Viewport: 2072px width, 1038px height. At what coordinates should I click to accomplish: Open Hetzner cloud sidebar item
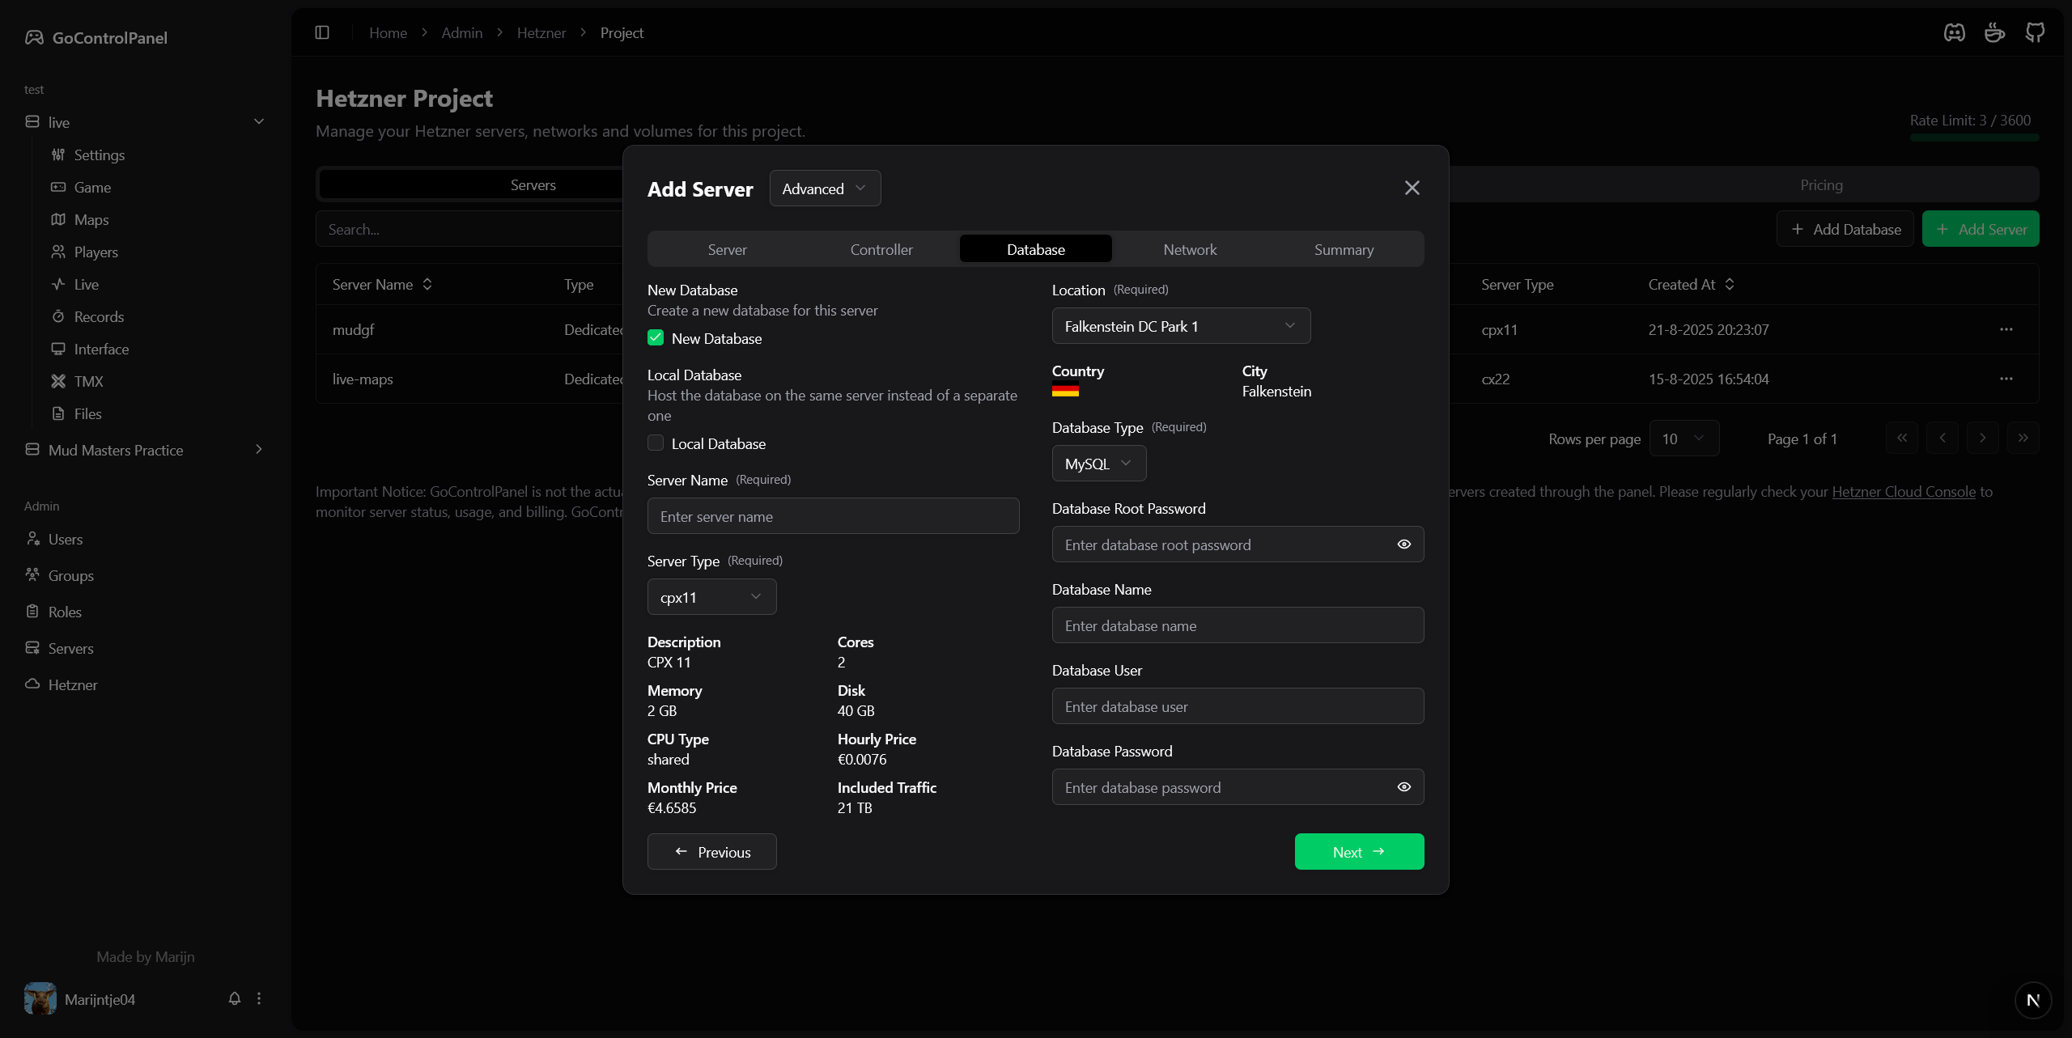pos(72,684)
